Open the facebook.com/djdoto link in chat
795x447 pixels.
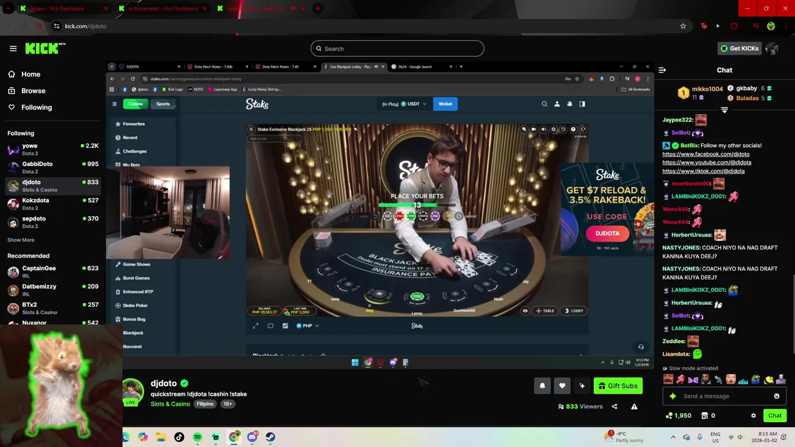pos(706,154)
